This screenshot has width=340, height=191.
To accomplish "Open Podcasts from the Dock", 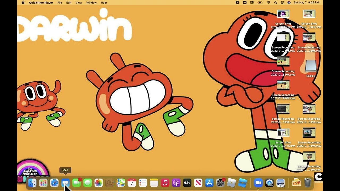I will pos(176,183).
